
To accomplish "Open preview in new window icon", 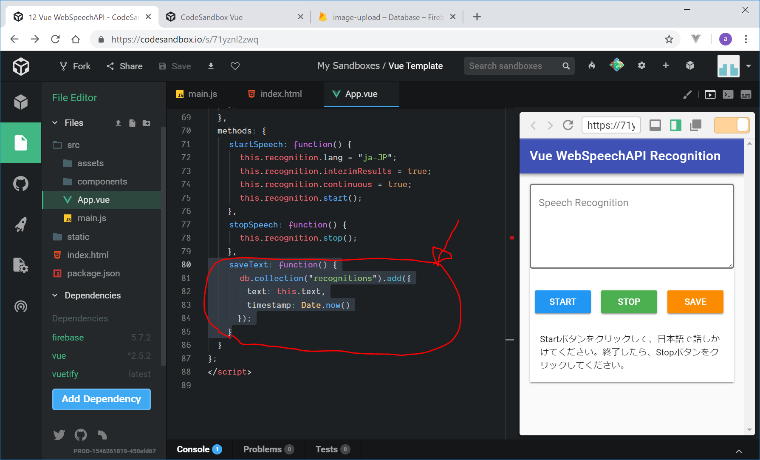I will pyautogui.click(x=695, y=125).
